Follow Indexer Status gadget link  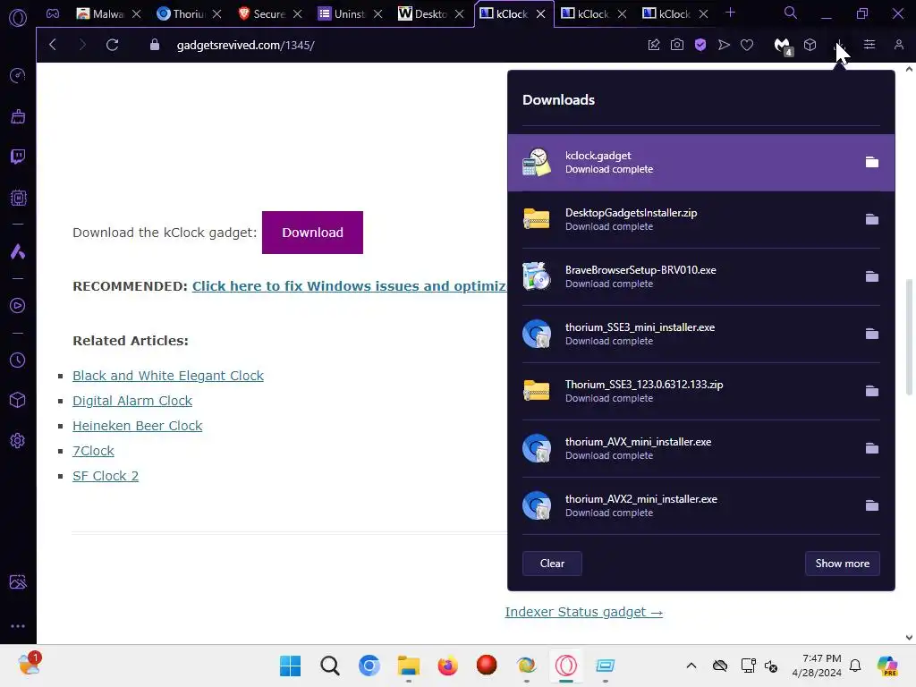(x=583, y=612)
